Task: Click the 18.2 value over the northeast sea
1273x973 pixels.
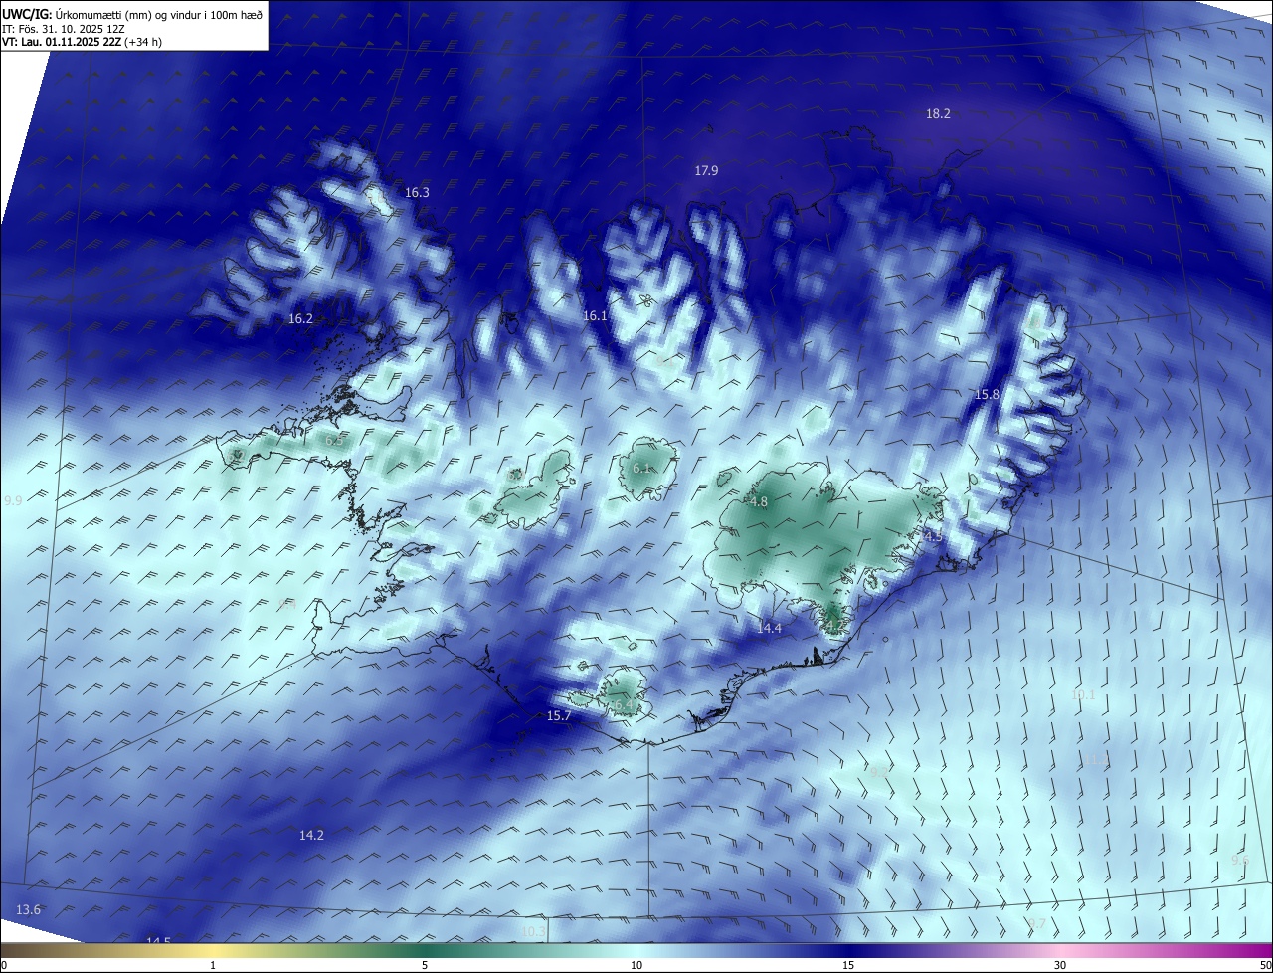Action: tap(938, 114)
